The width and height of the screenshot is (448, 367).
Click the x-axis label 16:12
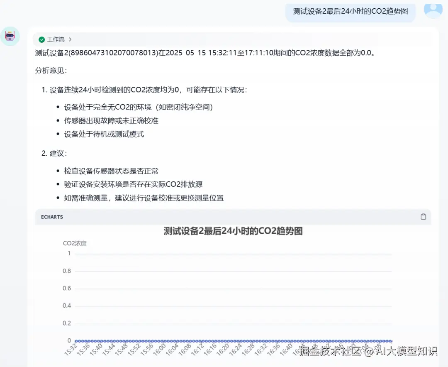click(x=197, y=350)
